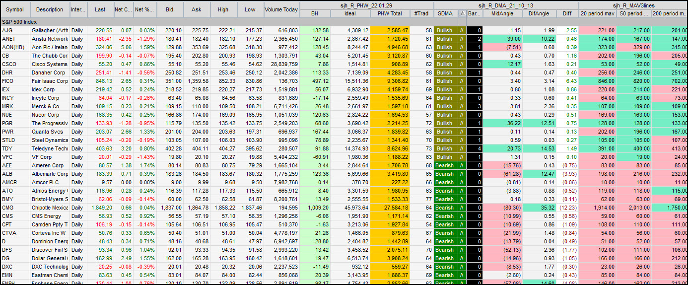The height and width of the screenshot is (285, 688).
Task: Click the caret trend icon in ALB row
Action: [x=462, y=174]
